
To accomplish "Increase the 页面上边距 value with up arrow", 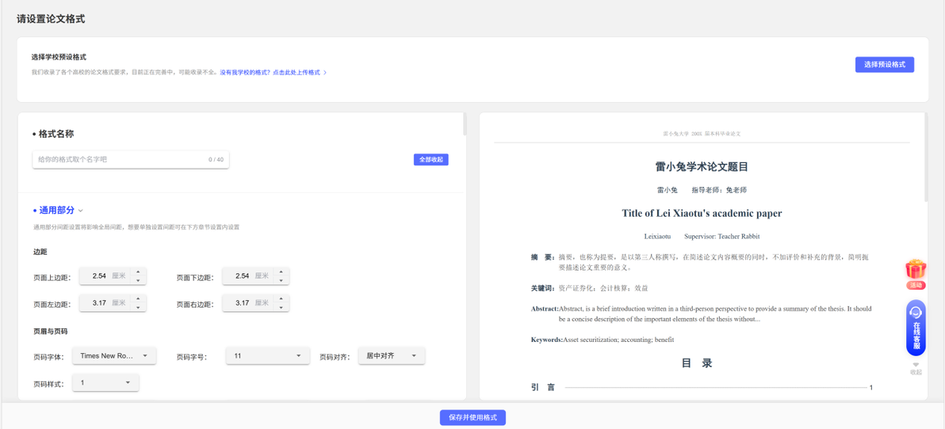I will click(139, 272).
